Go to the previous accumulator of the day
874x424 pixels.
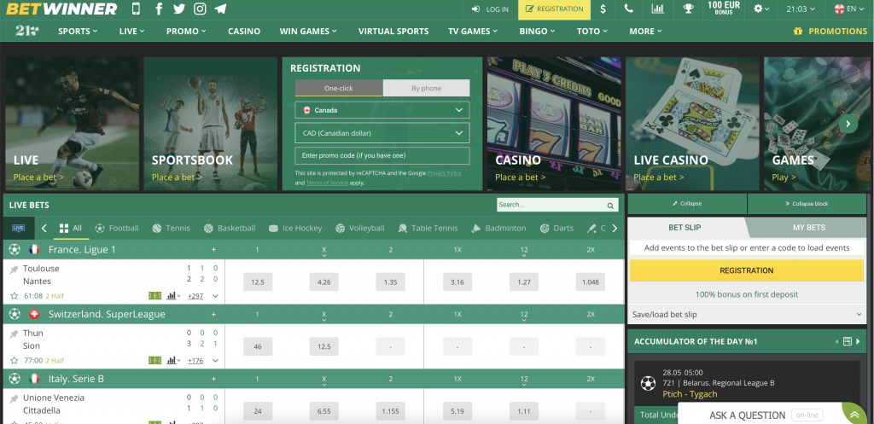pyautogui.click(x=836, y=341)
